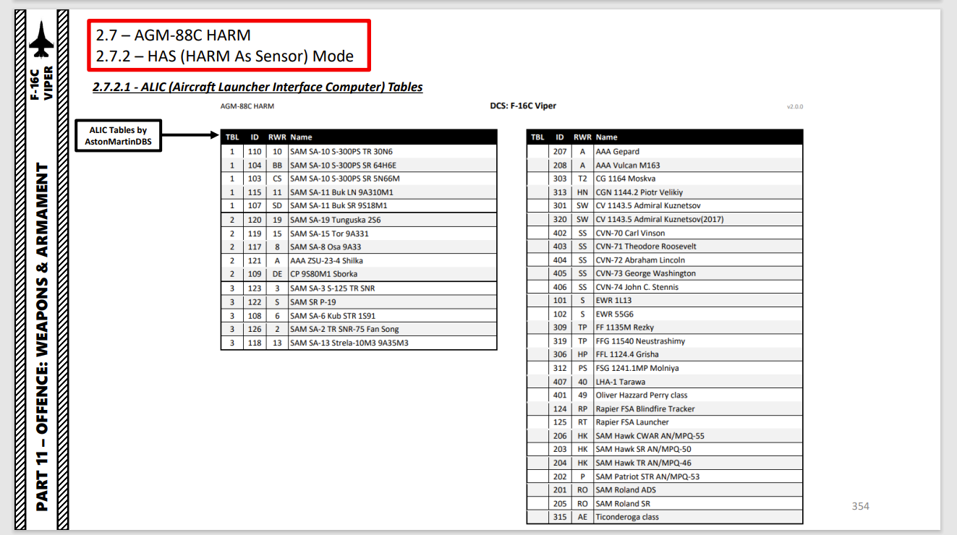
Task: Click the 'TBL' header in left table
Action: (232, 137)
